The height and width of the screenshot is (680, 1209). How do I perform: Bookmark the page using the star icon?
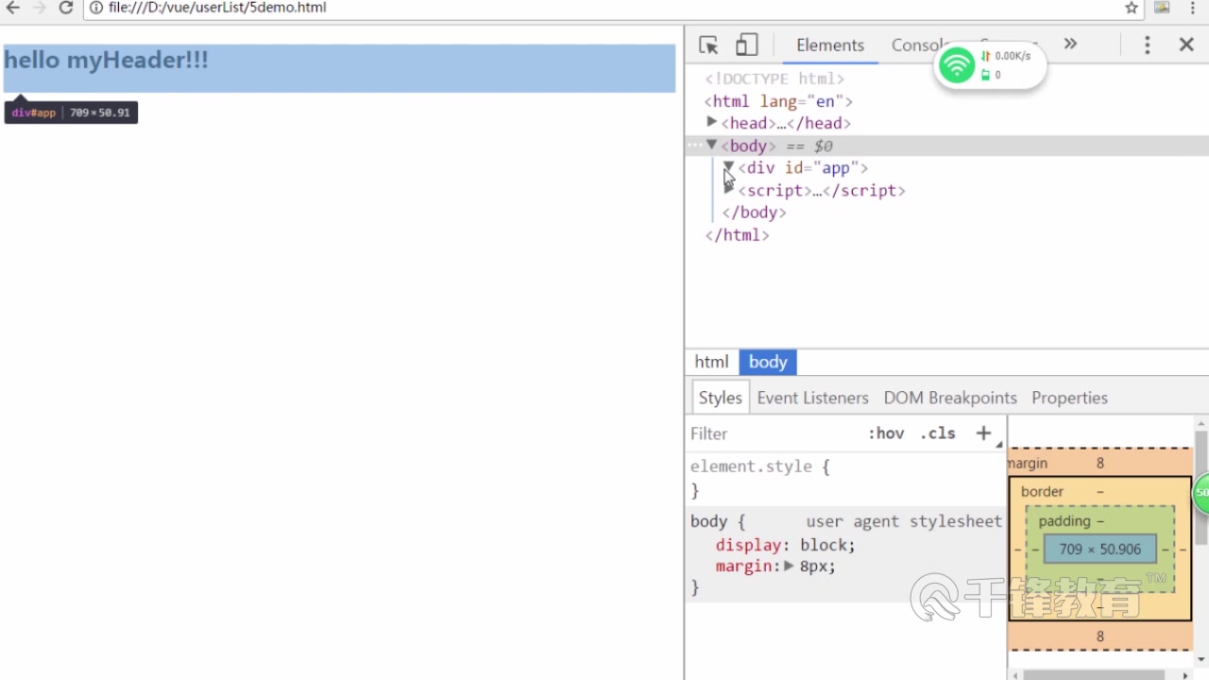(1132, 8)
